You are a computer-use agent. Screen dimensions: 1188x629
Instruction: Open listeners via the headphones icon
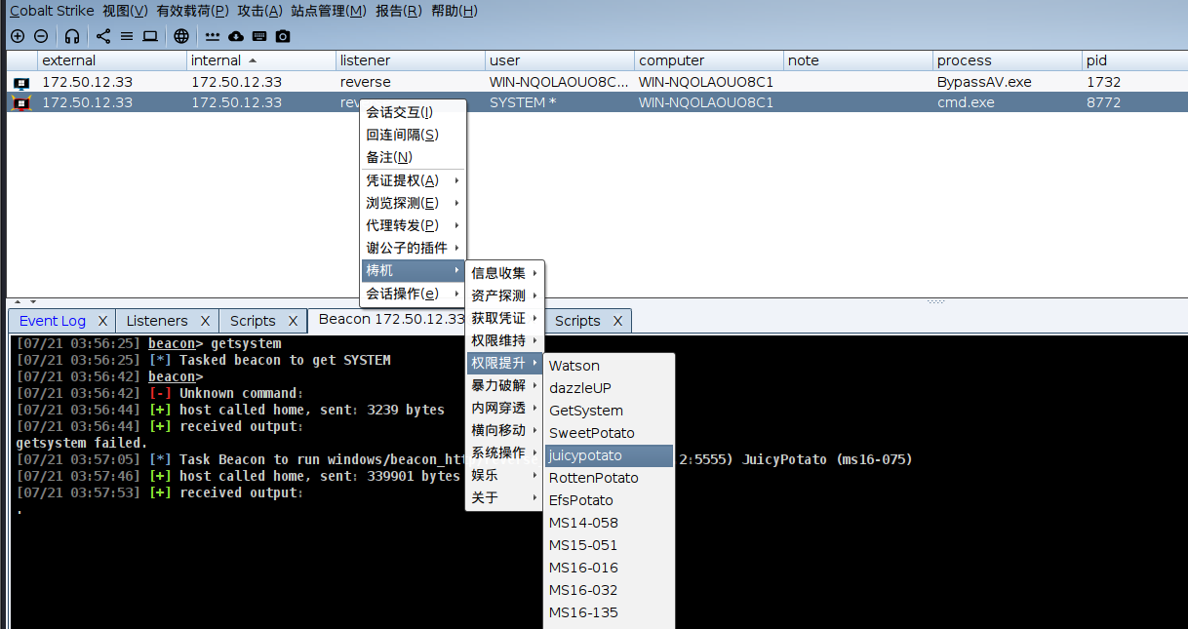pyautogui.click(x=72, y=36)
